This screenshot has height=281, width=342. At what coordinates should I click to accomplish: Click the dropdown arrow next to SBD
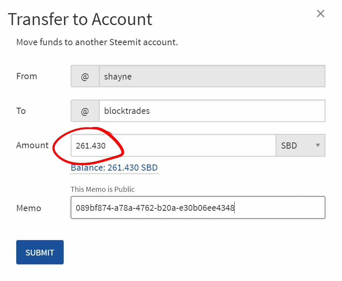[x=318, y=146]
